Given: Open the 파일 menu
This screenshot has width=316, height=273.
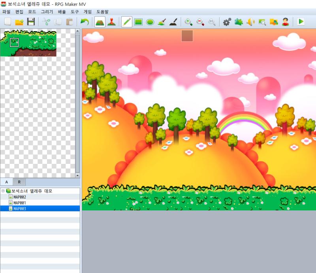Looking at the screenshot, I should coord(6,12).
